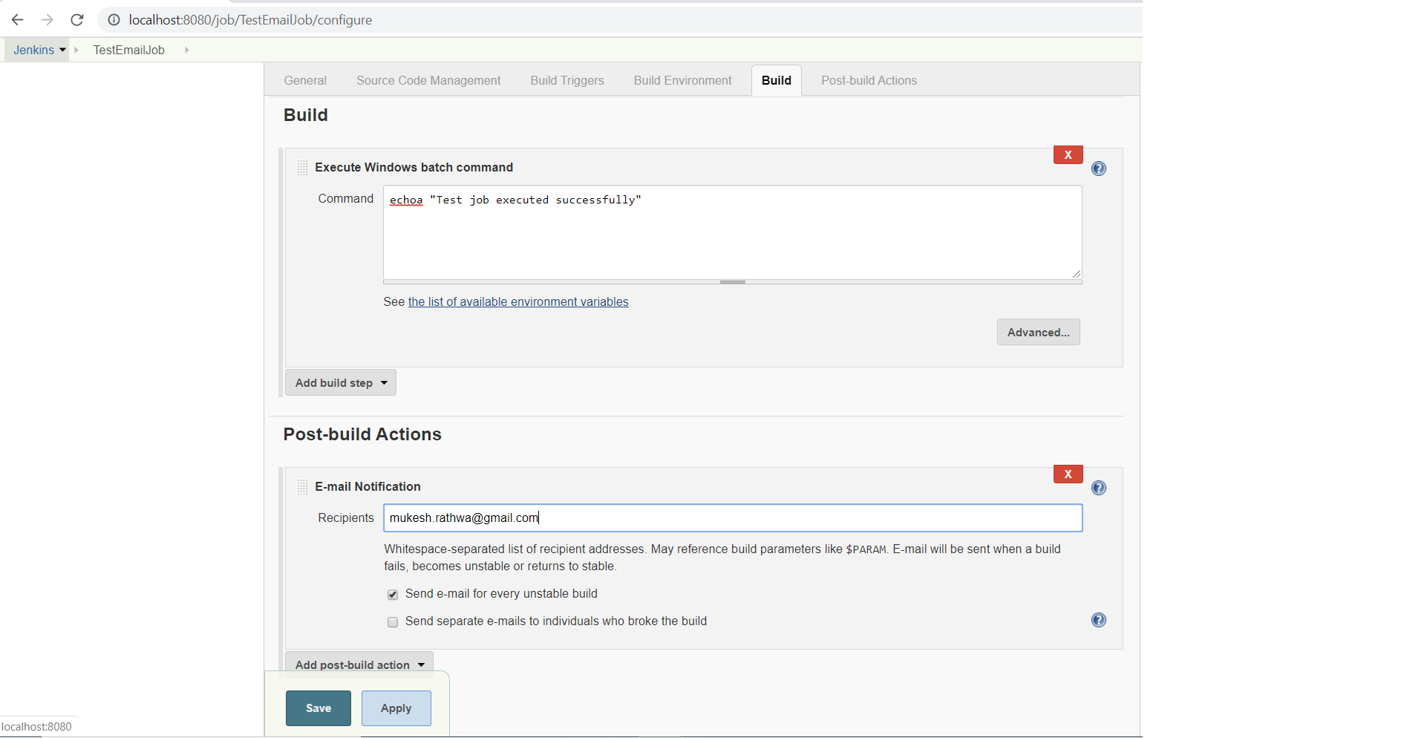Open the Add post-build action dropdown
The image size is (1404, 738).
[x=359, y=664]
